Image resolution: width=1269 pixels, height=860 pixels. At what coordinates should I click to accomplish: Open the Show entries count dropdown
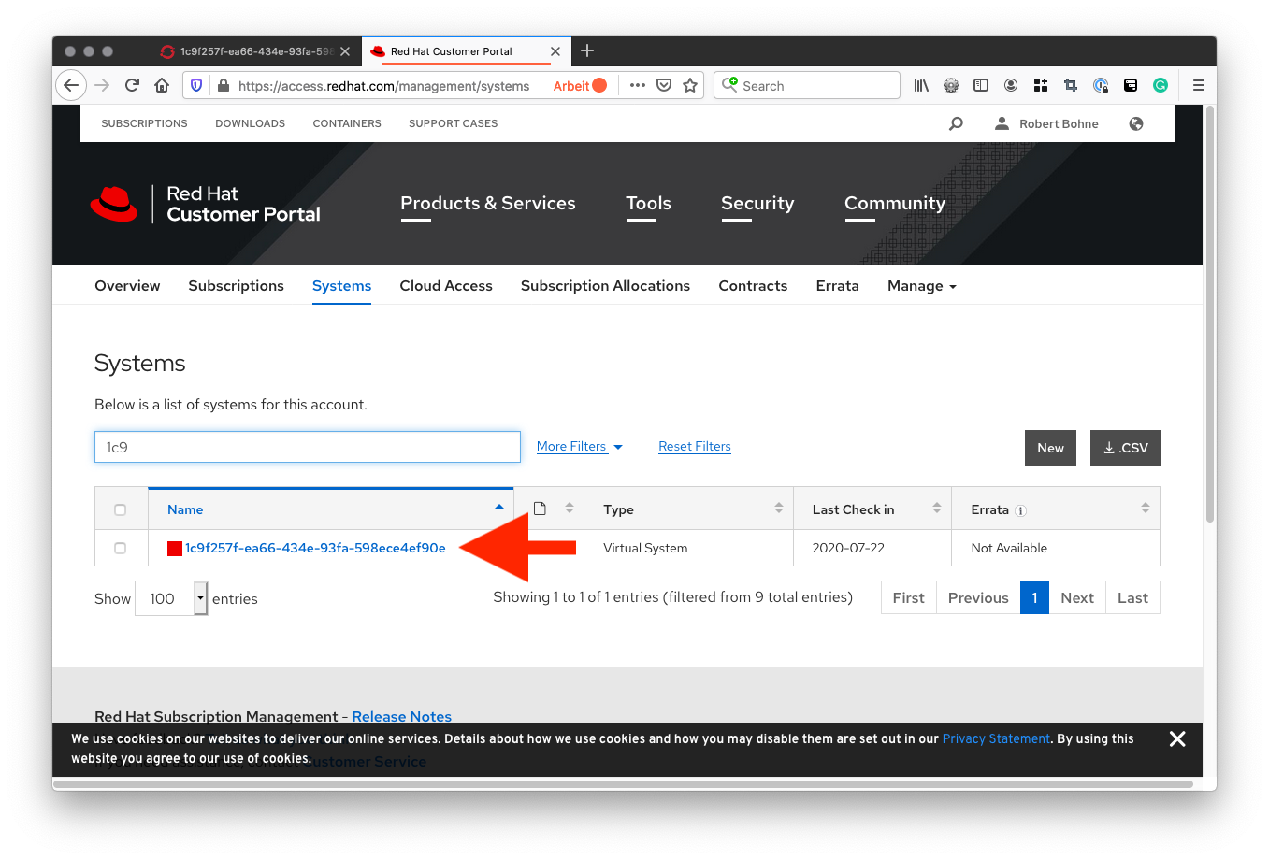tap(172, 598)
